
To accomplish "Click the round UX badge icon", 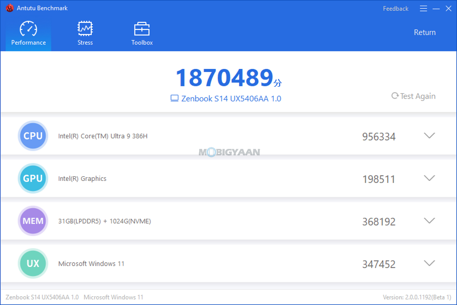I will 33,263.
